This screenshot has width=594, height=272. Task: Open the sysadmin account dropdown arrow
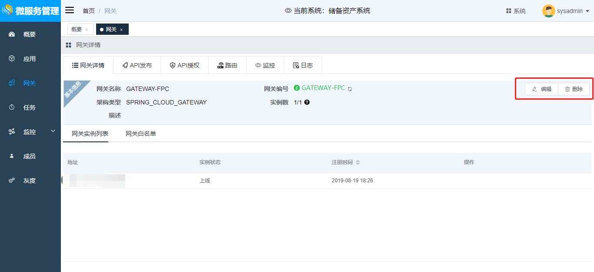click(x=587, y=11)
